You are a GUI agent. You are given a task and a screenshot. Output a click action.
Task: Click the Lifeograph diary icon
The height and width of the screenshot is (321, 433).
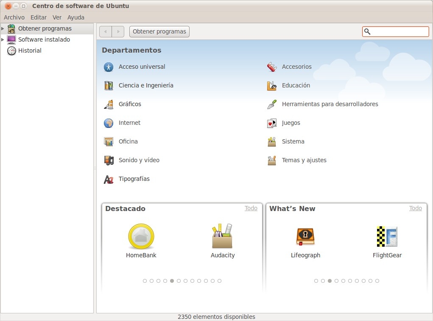(x=305, y=237)
